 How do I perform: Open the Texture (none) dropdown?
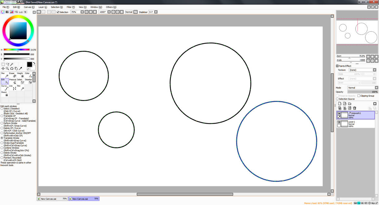(375, 70)
